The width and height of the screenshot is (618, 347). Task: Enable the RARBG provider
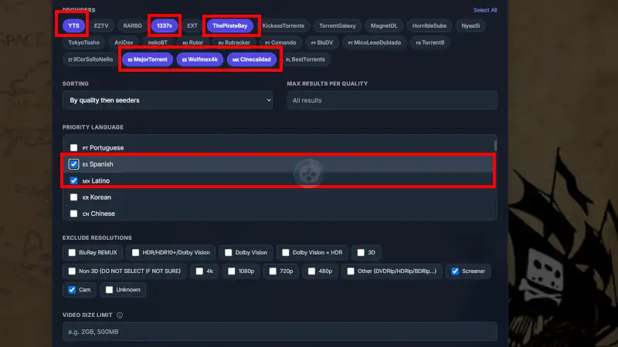click(132, 25)
